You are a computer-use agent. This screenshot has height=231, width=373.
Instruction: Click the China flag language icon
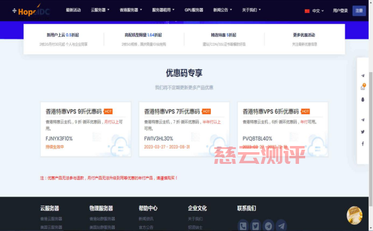[307, 11]
